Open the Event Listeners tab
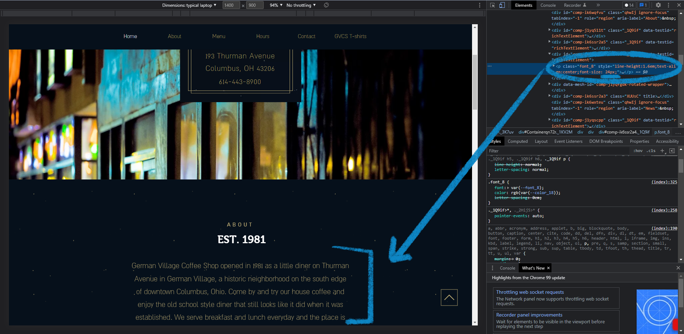The width and height of the screenshot is (684, 334). click(568, 141)
